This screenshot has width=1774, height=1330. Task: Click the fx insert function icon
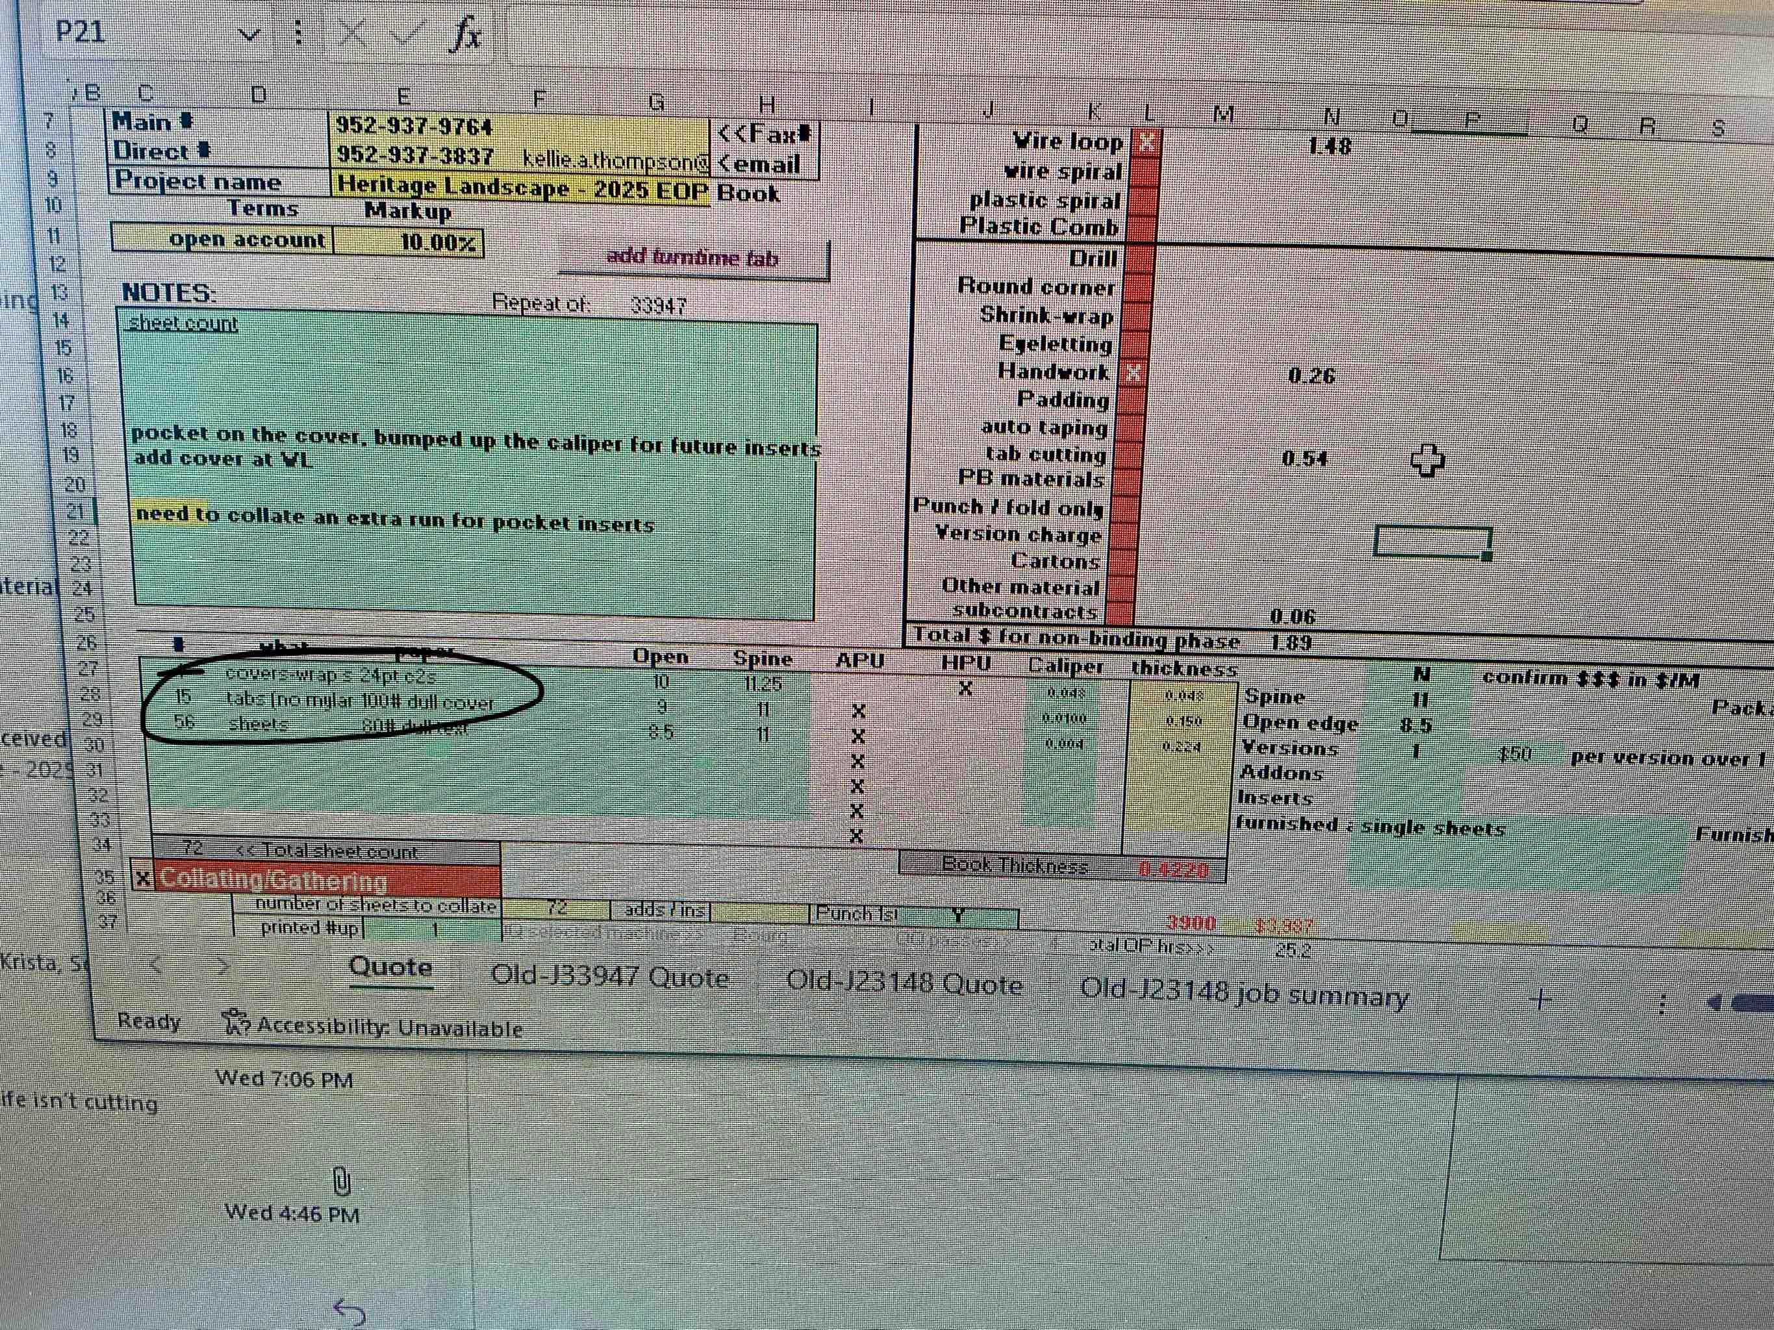point(466,35)
